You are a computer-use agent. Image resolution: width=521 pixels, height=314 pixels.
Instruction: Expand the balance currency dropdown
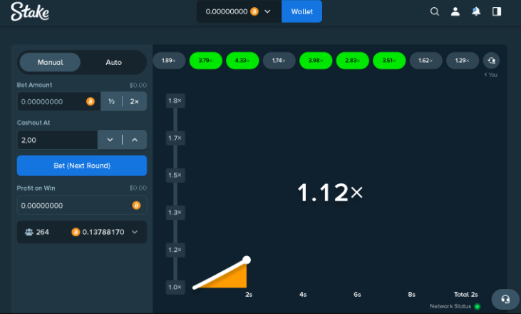click(x=268, y=11)
